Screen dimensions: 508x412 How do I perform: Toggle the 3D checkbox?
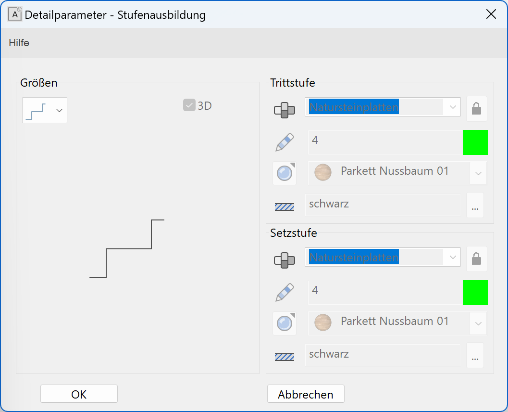pyautogui.click(x=189, y=105)
